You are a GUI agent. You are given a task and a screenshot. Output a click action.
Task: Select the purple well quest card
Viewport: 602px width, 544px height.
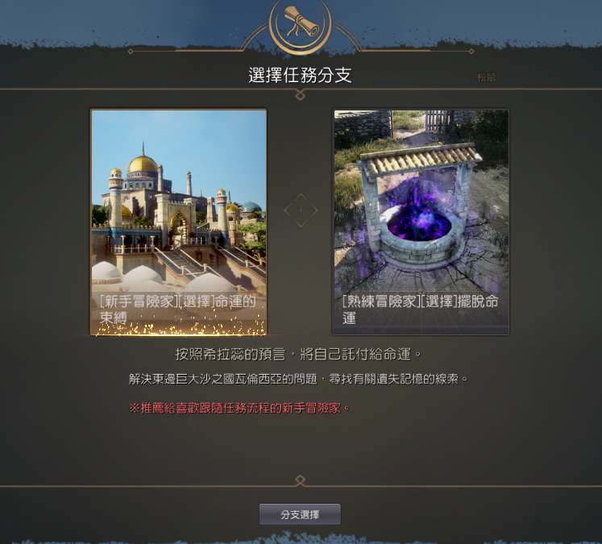[x=421, y=222]
